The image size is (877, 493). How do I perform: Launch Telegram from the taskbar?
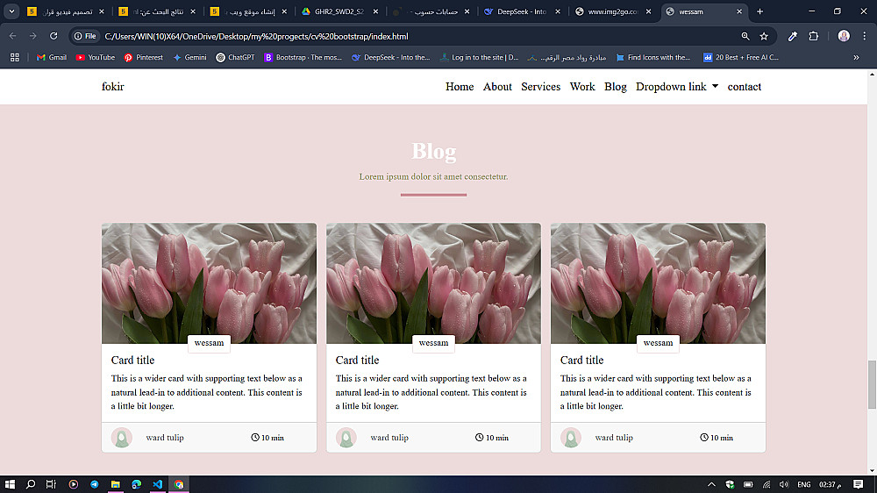click(94, 484)
